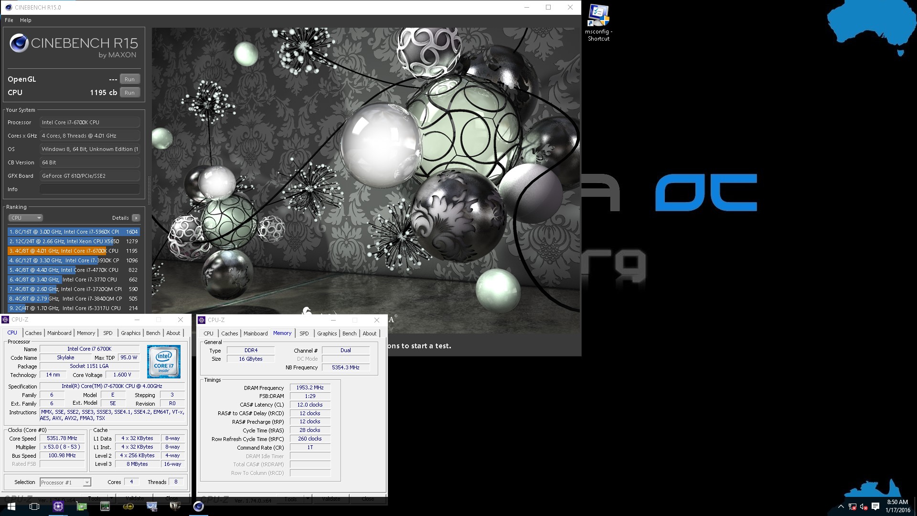
Task: Select the i7-3770 ranking entry
Action: (x=74, y=279)
